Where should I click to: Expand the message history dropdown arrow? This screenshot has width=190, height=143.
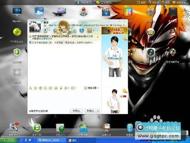click(x=98, y=88)
